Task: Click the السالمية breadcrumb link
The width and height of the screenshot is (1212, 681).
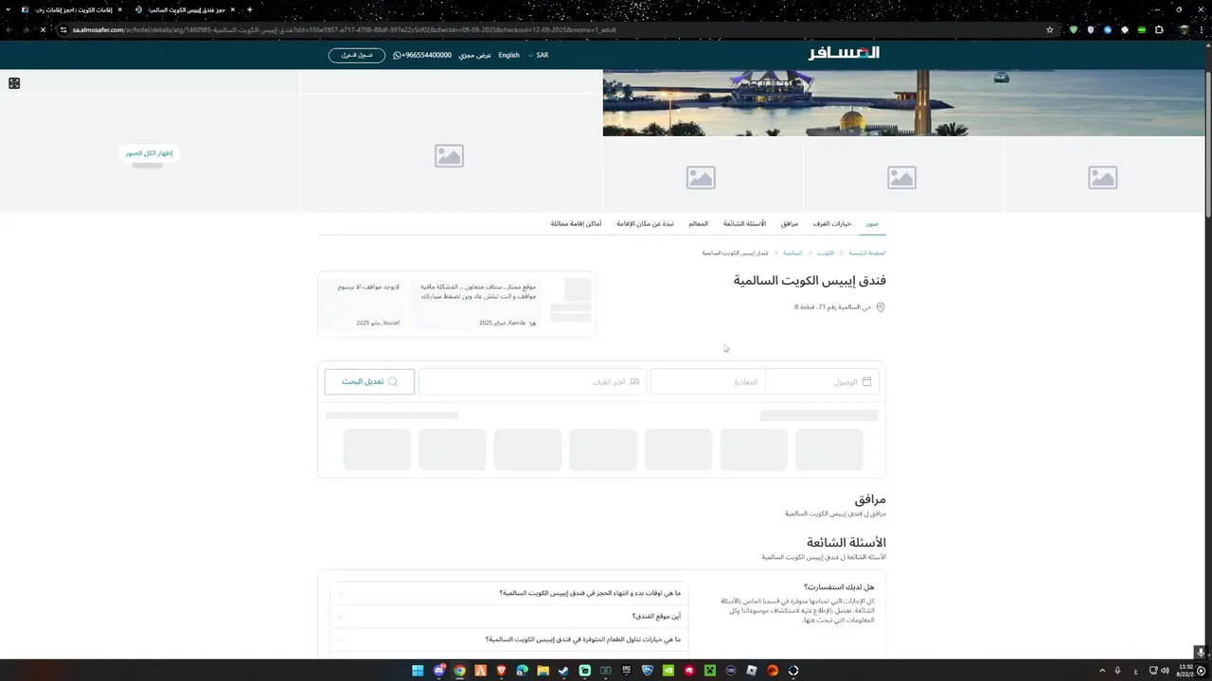Action: pyautogui.click(x=793, y=253)
